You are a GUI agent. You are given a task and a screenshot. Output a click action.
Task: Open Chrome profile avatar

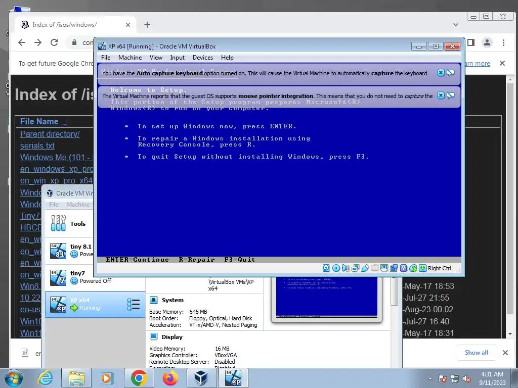coord(487,42)
